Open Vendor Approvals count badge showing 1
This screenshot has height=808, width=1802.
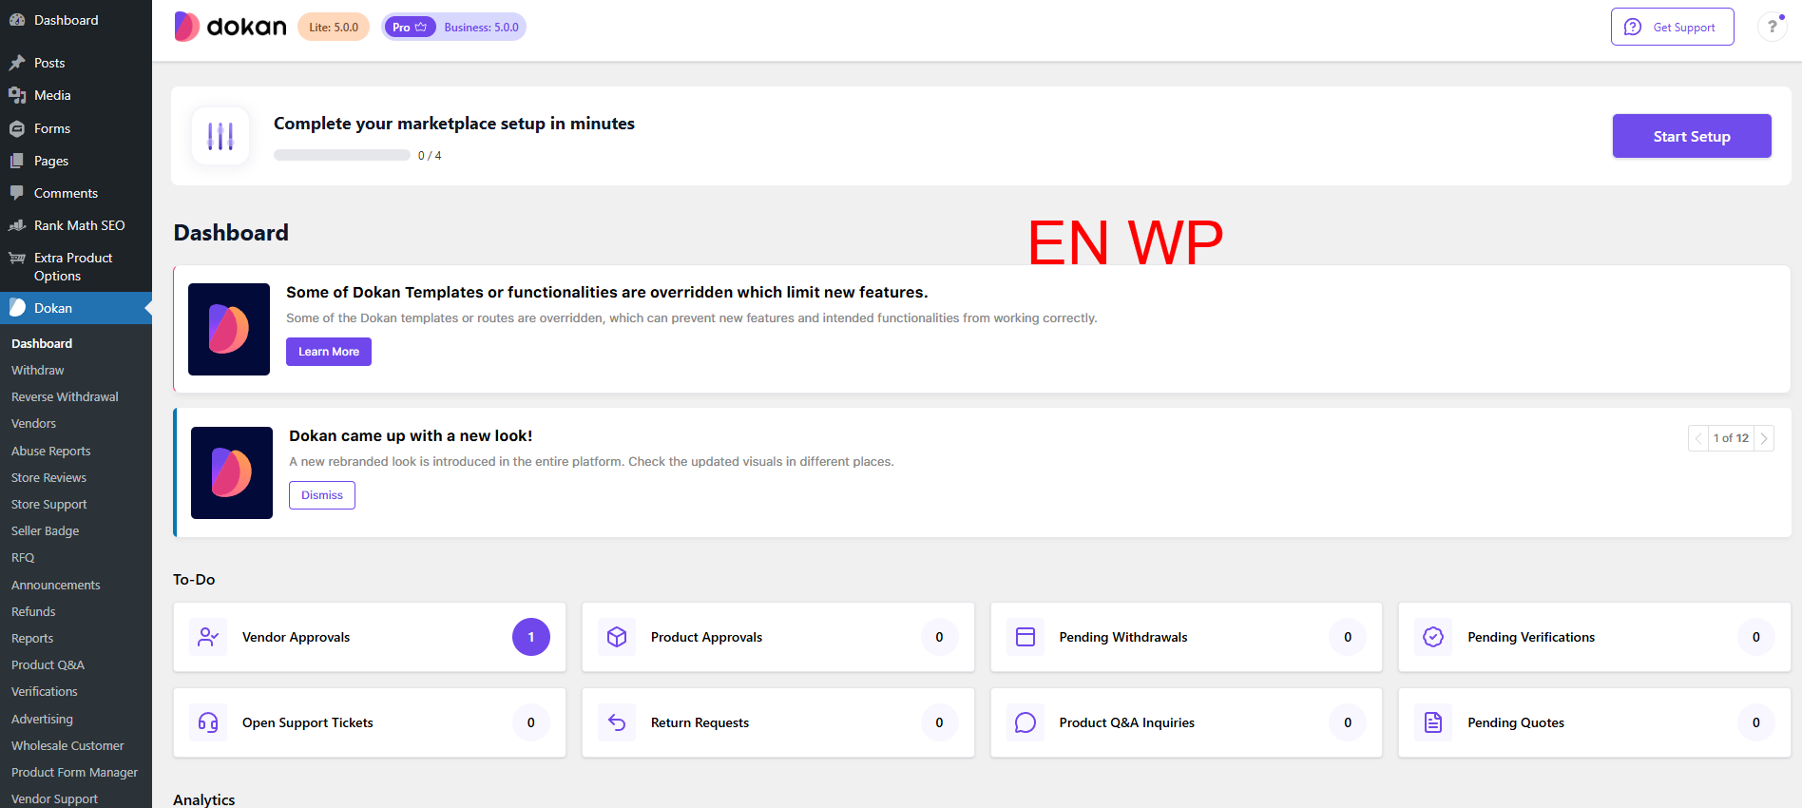coord(531,637)
